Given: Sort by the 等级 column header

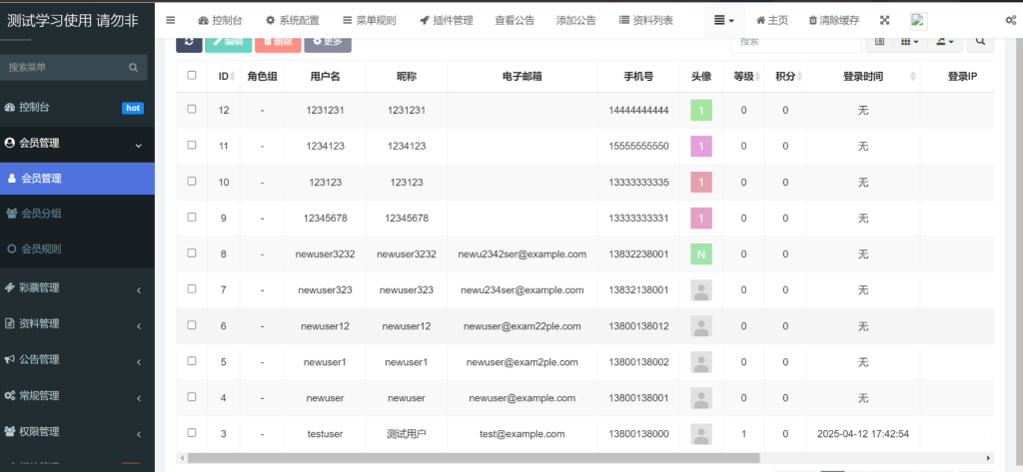Looking at the screenshot, I should (x=743, y=76).
